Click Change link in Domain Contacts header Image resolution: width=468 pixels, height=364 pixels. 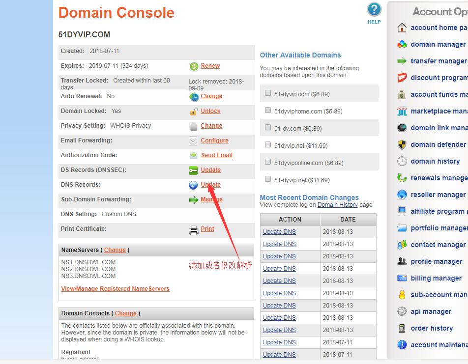[125, 313]
